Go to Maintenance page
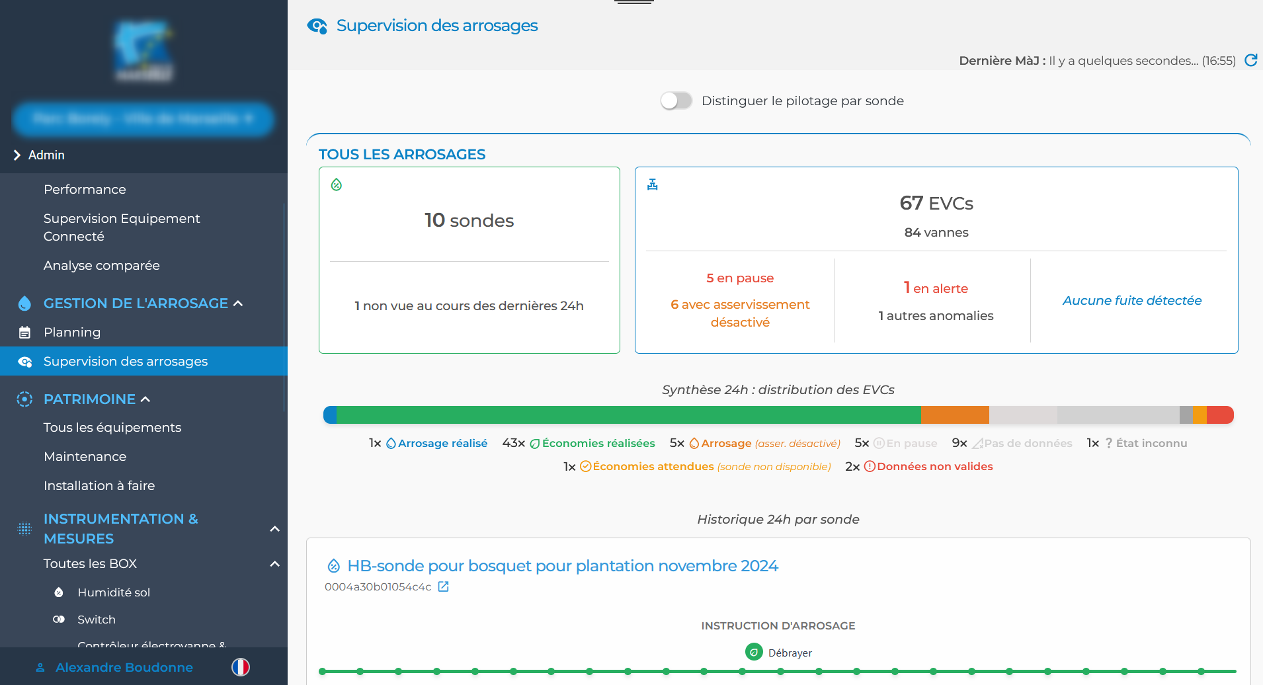This screenshot has width=1263, height=685. coord(85,457)
